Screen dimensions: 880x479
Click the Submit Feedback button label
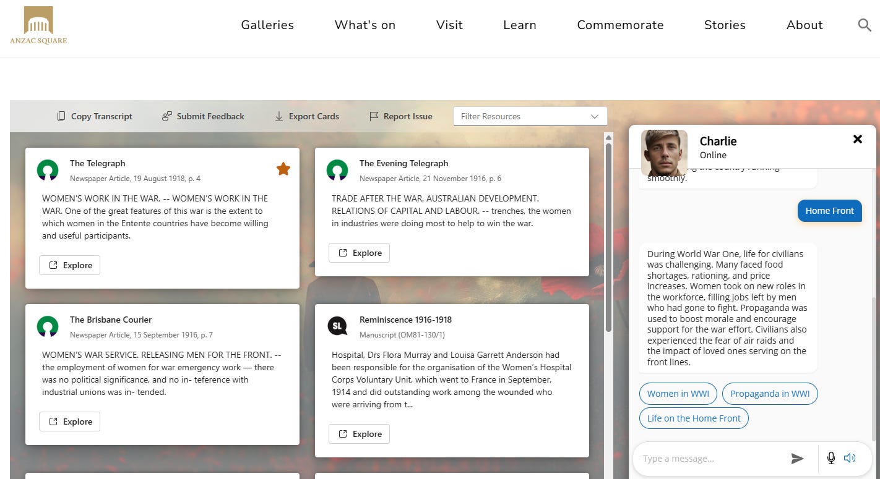210,116
